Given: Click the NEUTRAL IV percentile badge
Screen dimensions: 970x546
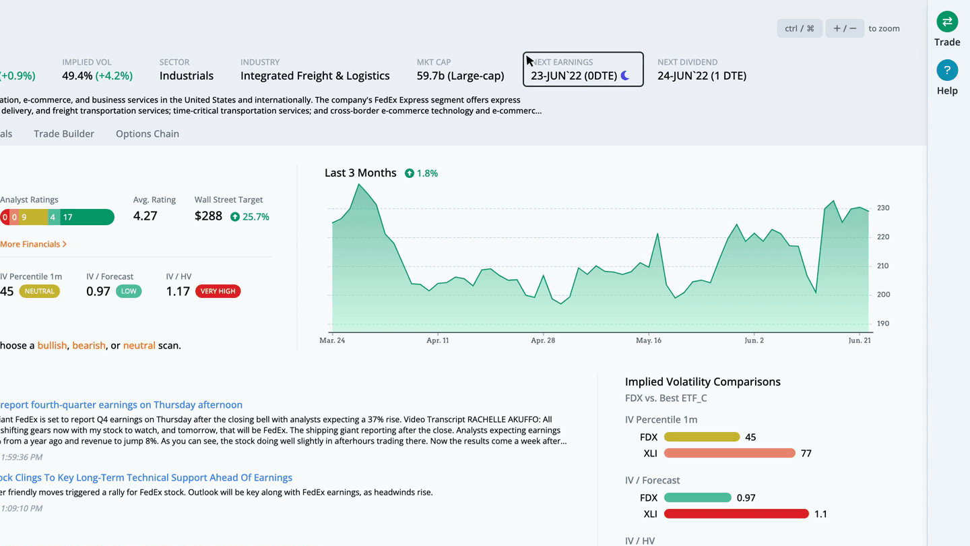Looking at the screenshot, I should (40, 291).
